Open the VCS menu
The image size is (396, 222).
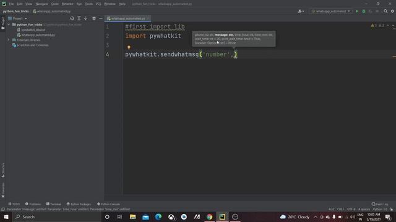[x=98, y=4]
